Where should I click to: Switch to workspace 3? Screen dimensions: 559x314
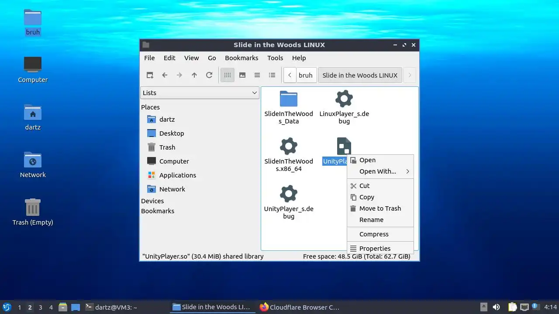pyautogui.click(x=40, y=307)
